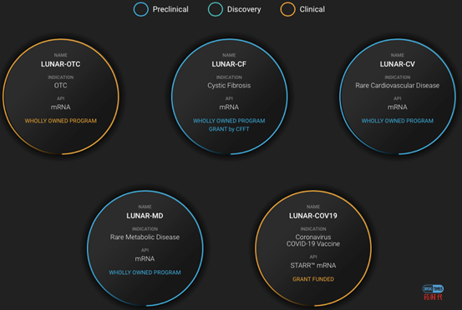
Task: Click the Coronavirus COVID-19 Vaccine indication
Action: point(313,240)
